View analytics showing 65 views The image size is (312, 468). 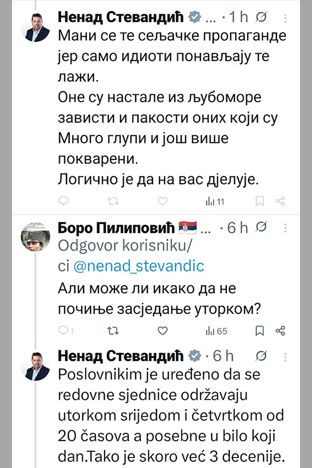[x=216, y=330]
